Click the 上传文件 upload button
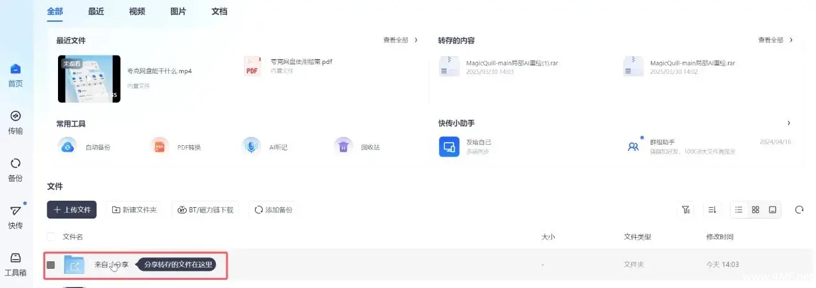Image resolution: width=816 pixels, height=288 pixels. click(72, 210)
